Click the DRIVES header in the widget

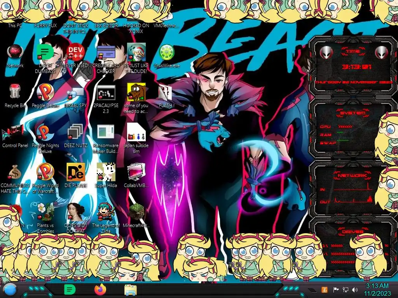pyautogui.click(x=352, y=231)
